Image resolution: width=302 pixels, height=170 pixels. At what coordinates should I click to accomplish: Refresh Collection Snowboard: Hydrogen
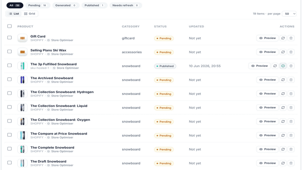coord(283,94)
